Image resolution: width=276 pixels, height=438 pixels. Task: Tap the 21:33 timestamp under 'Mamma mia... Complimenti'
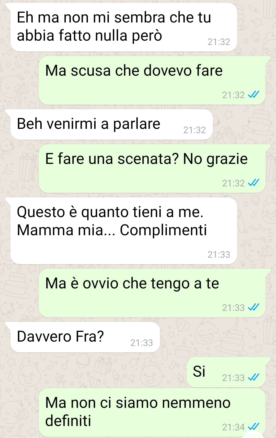click(x=219, y=254)
